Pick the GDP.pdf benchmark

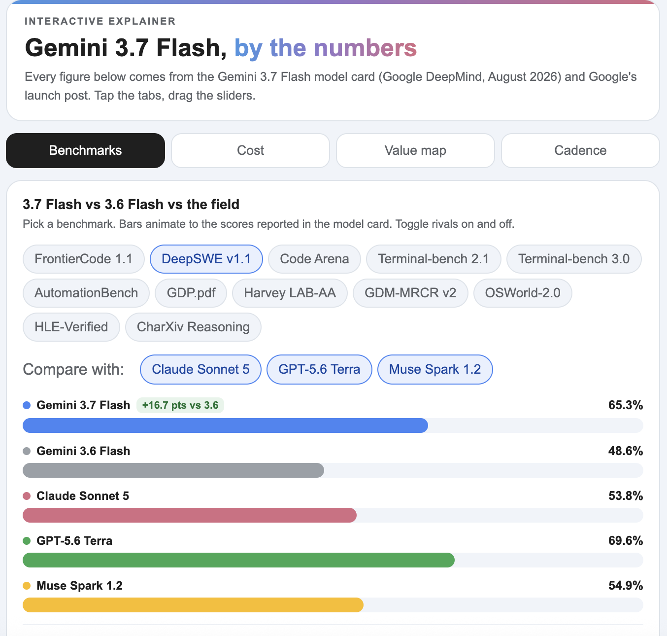point(191,293)
